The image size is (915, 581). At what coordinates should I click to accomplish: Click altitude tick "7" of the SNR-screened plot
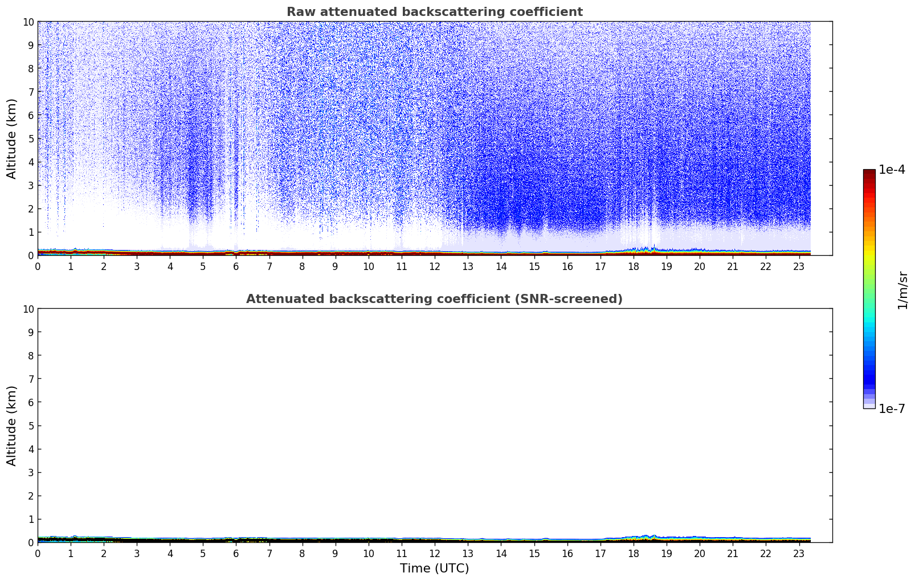pyautogui.click(x=31, y=379)
